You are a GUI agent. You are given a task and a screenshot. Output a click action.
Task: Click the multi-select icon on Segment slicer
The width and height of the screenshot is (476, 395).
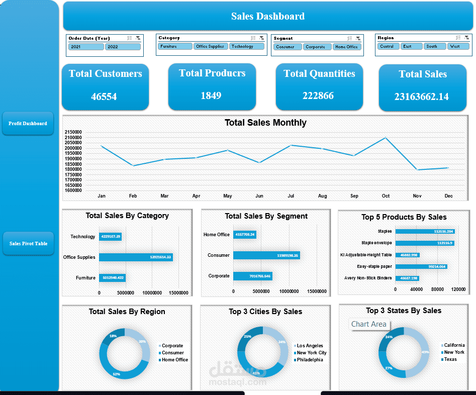point(350,38)
